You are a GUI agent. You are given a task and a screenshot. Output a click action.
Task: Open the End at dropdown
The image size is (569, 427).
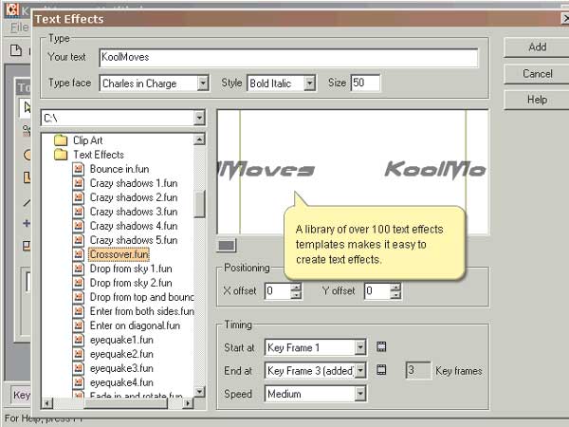(360, 371)
